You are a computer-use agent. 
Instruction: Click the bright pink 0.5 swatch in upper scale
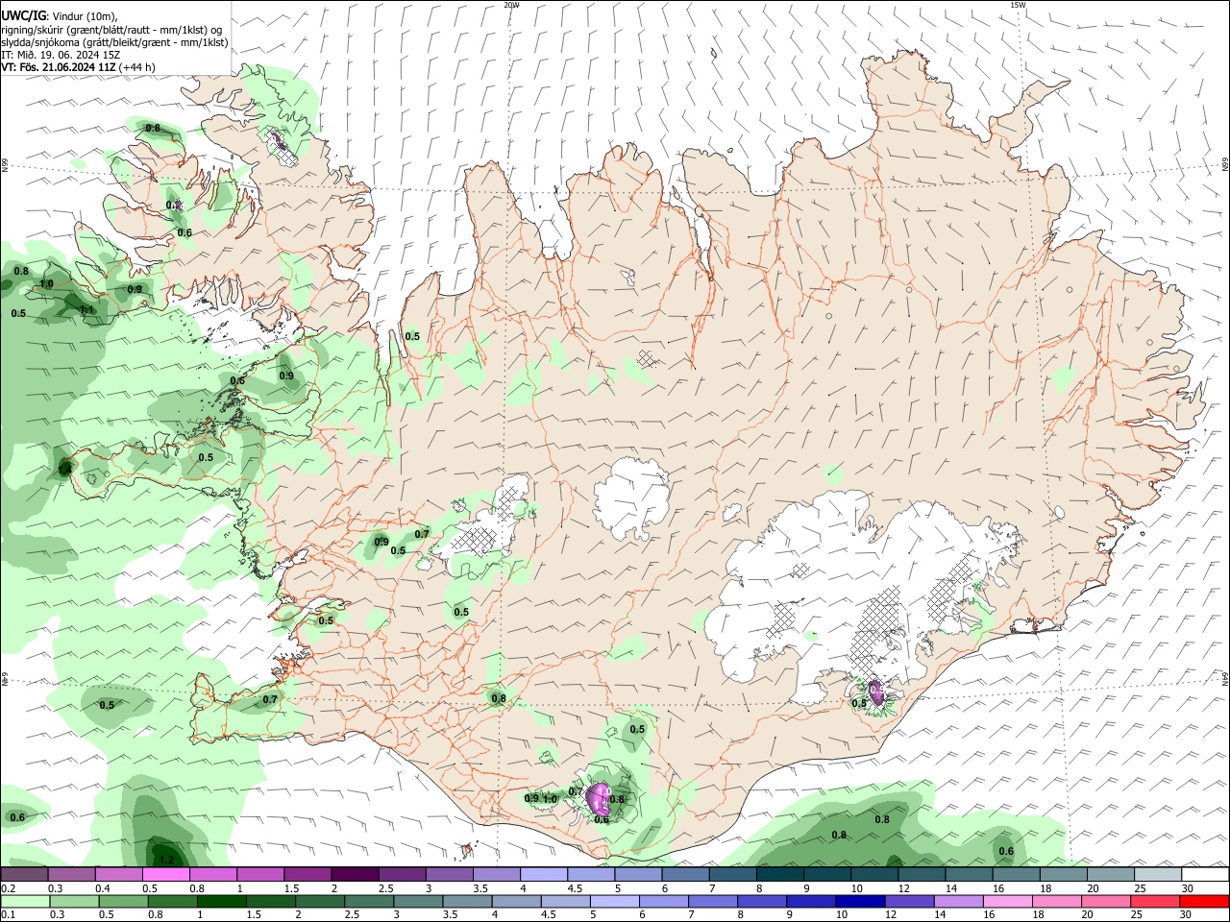coord(165,875)
